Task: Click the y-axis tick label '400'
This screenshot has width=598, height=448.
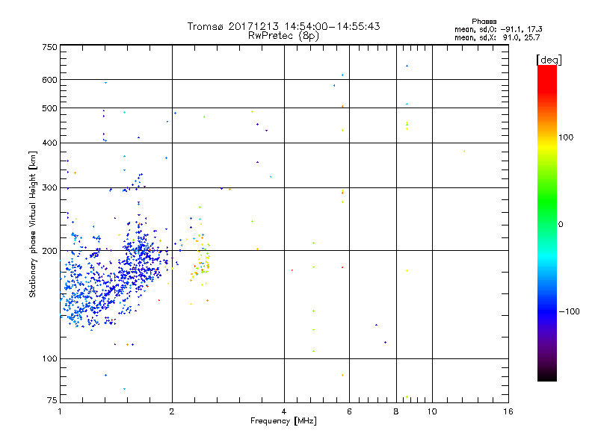Action: [49, 143]
